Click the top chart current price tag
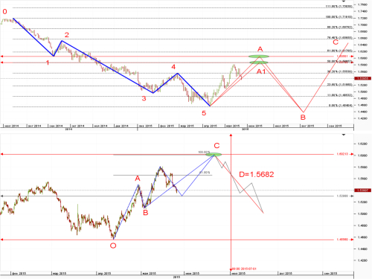 [x=362, y=78]
